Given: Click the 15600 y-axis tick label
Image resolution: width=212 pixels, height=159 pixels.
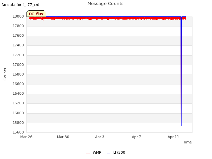Looking at the screenshot, I should pyautogui.click(x=18, y=132).
